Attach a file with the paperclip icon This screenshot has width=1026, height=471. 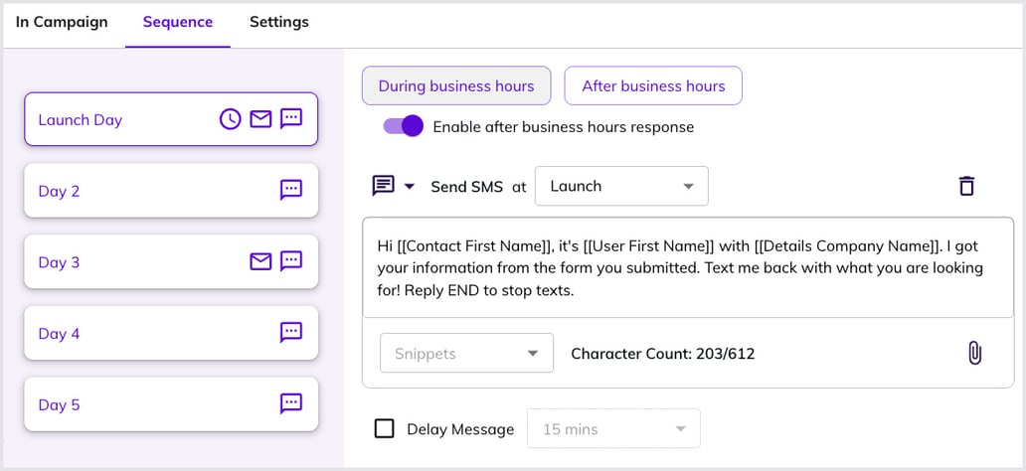point(974,353)
